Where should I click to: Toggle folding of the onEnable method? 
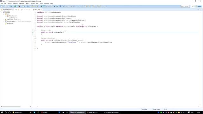coord(36,30)
